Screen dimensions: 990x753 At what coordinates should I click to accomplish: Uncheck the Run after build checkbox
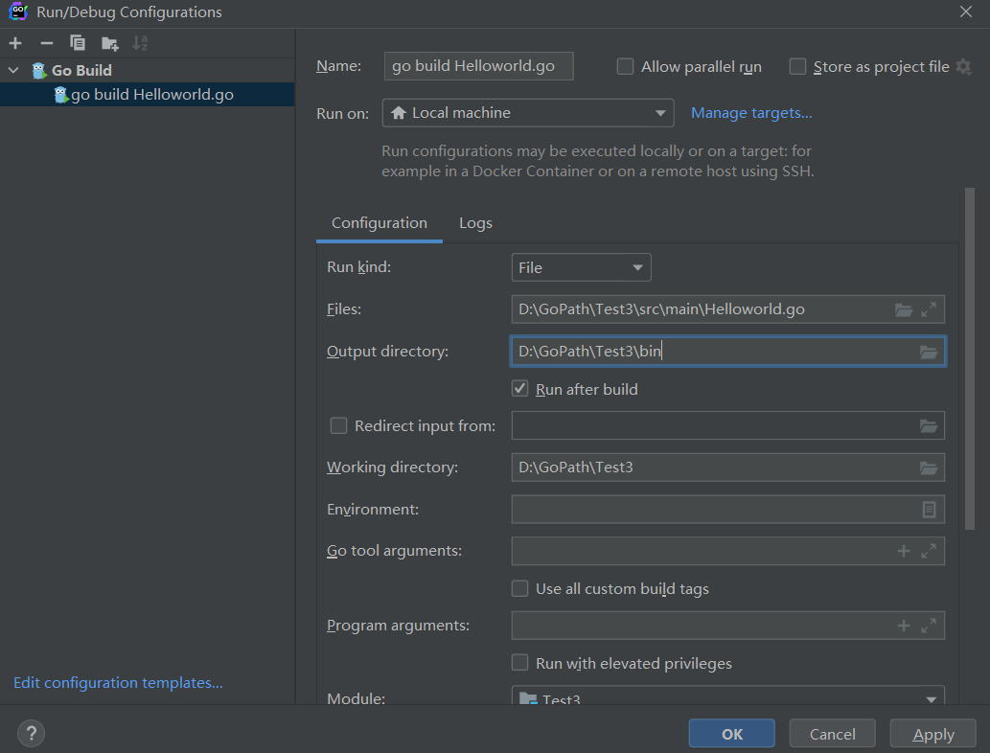520,389
